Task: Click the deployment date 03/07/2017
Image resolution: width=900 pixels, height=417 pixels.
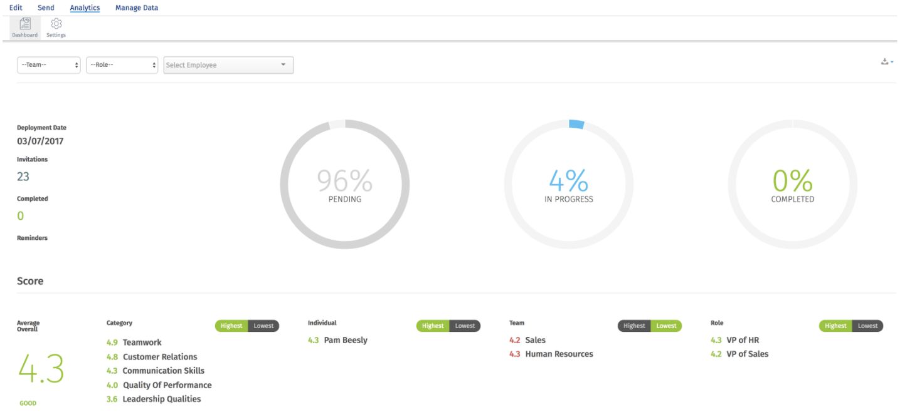Action: [x=40, y=141]
